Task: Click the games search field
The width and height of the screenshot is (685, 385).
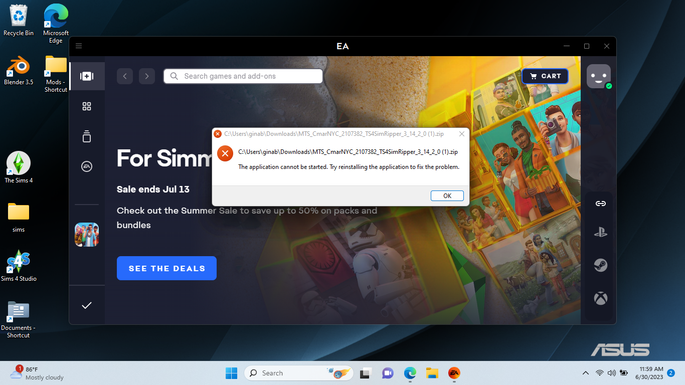Action: tap(243, 76)
